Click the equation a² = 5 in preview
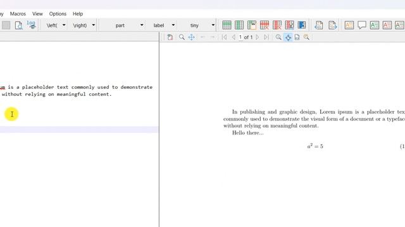This screenshot has width=405, height=227. 315,146
